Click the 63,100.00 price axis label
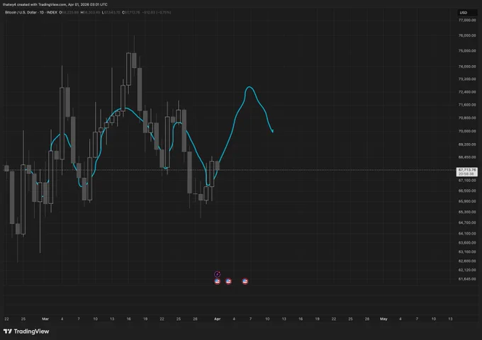482x340 pixels. [x=467, y=252]
